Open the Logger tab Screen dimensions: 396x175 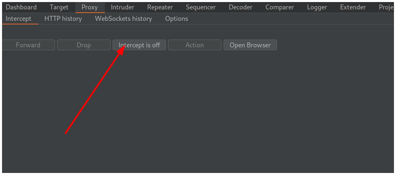point(317,7)
